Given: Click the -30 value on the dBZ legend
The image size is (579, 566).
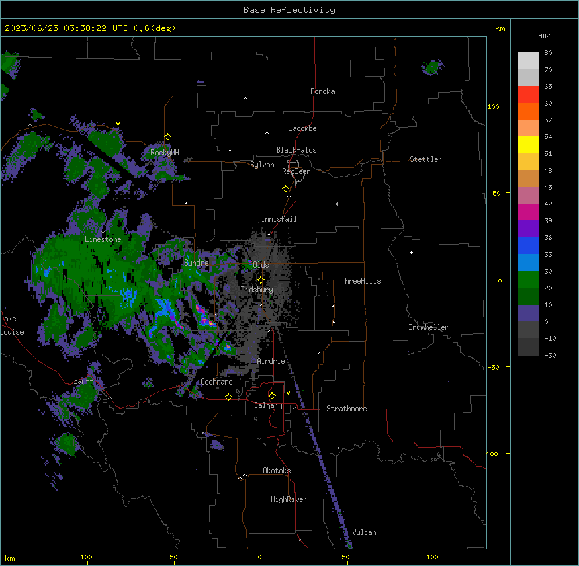Looking at the screenshot, I should [x=550, y=356].
